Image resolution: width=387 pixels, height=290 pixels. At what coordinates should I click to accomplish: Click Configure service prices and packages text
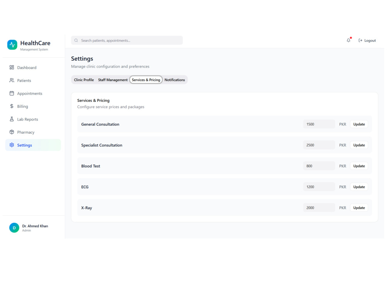(111, 107)
